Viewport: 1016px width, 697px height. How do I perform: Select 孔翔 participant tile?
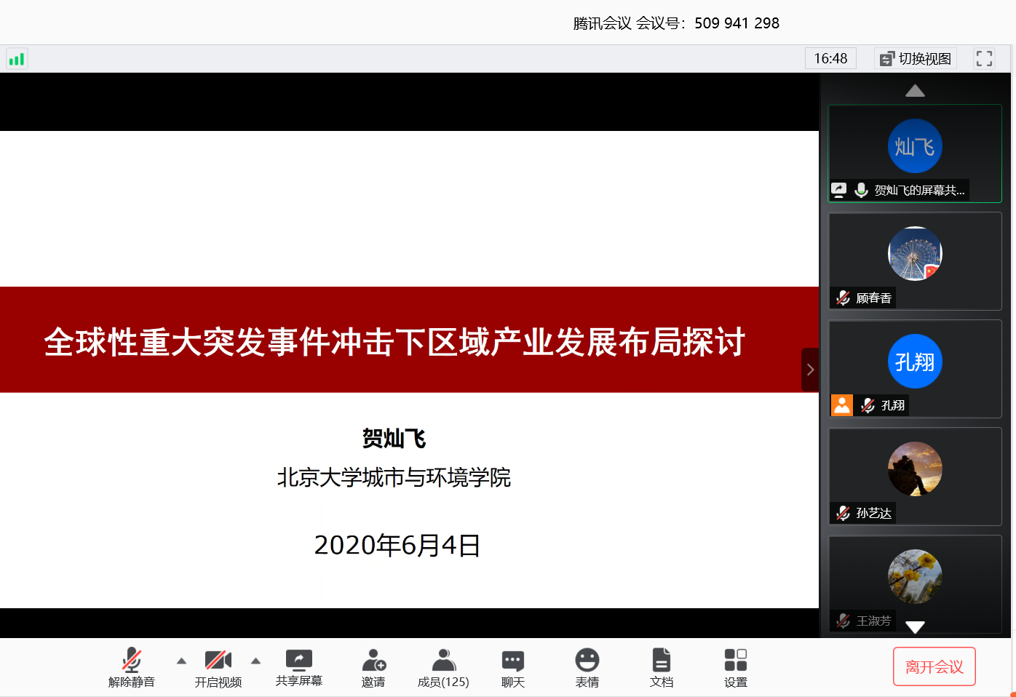click(x=915, y=369)
